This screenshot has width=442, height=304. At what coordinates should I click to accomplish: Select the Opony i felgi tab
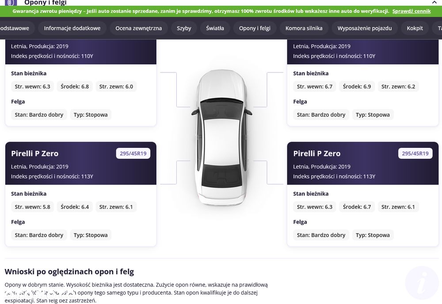[x=255, y=28]
